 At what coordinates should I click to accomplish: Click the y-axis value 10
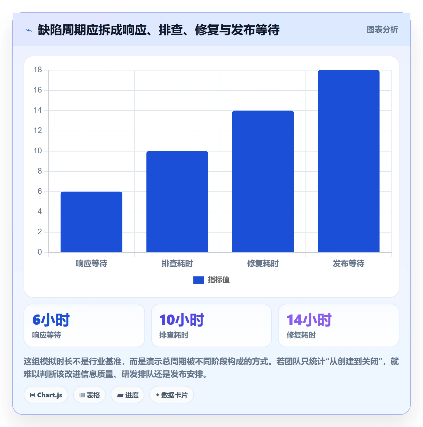coord(38,151)
